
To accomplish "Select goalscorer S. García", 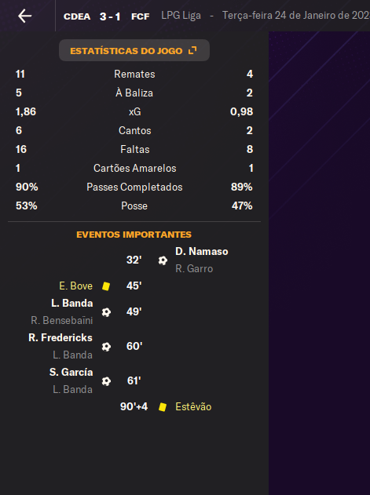I will point(71,372).
